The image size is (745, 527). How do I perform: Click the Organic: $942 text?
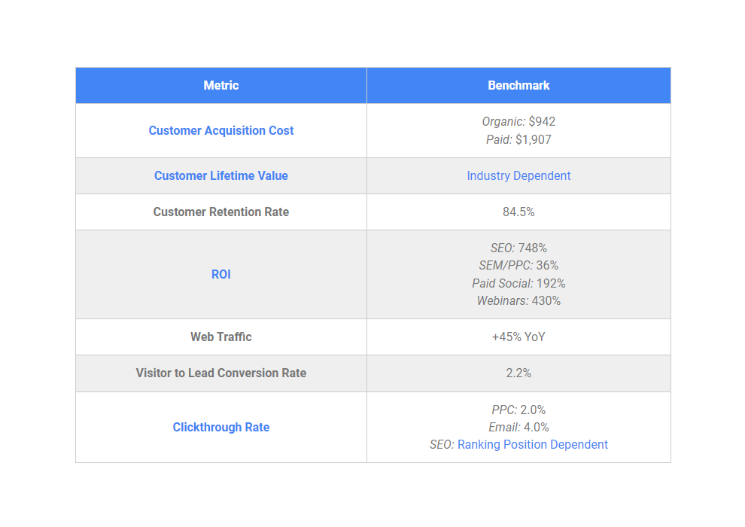pos(518,122)
